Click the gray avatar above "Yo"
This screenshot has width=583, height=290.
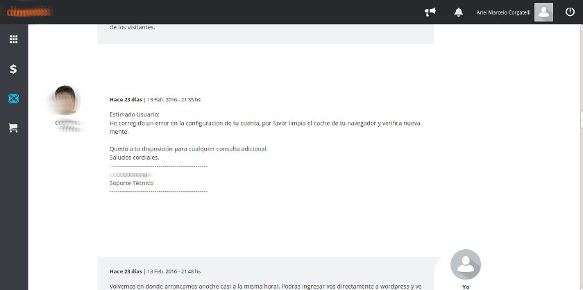(x=466, y=264)
